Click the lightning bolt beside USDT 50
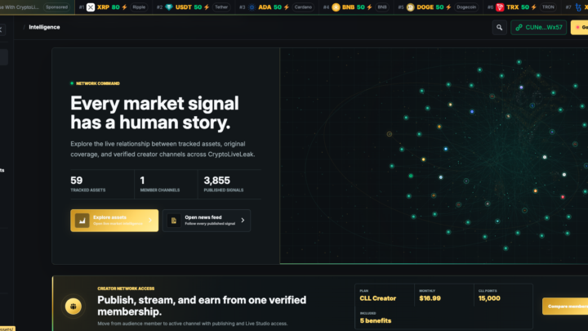Image resolution: width=588 pixels, height=331 pixels. tap(207, 7)
